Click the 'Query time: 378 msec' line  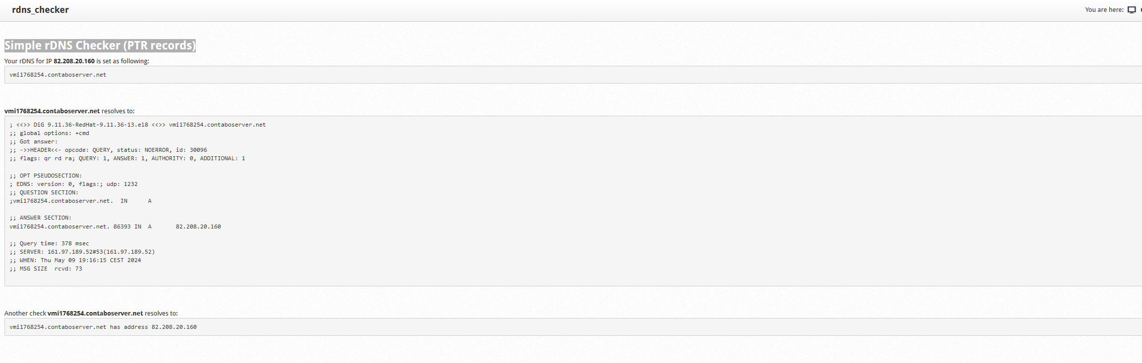click(49, 244)
